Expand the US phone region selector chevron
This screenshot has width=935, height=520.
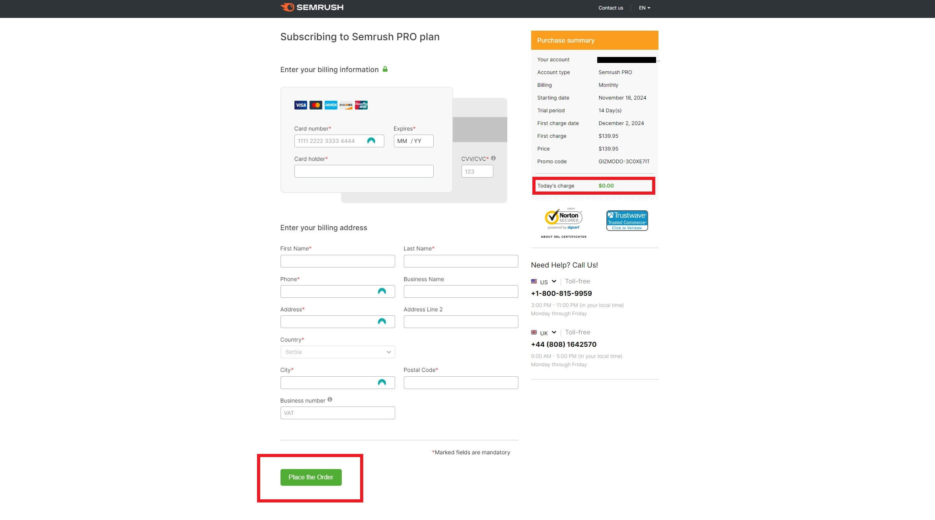pos(555,282)
